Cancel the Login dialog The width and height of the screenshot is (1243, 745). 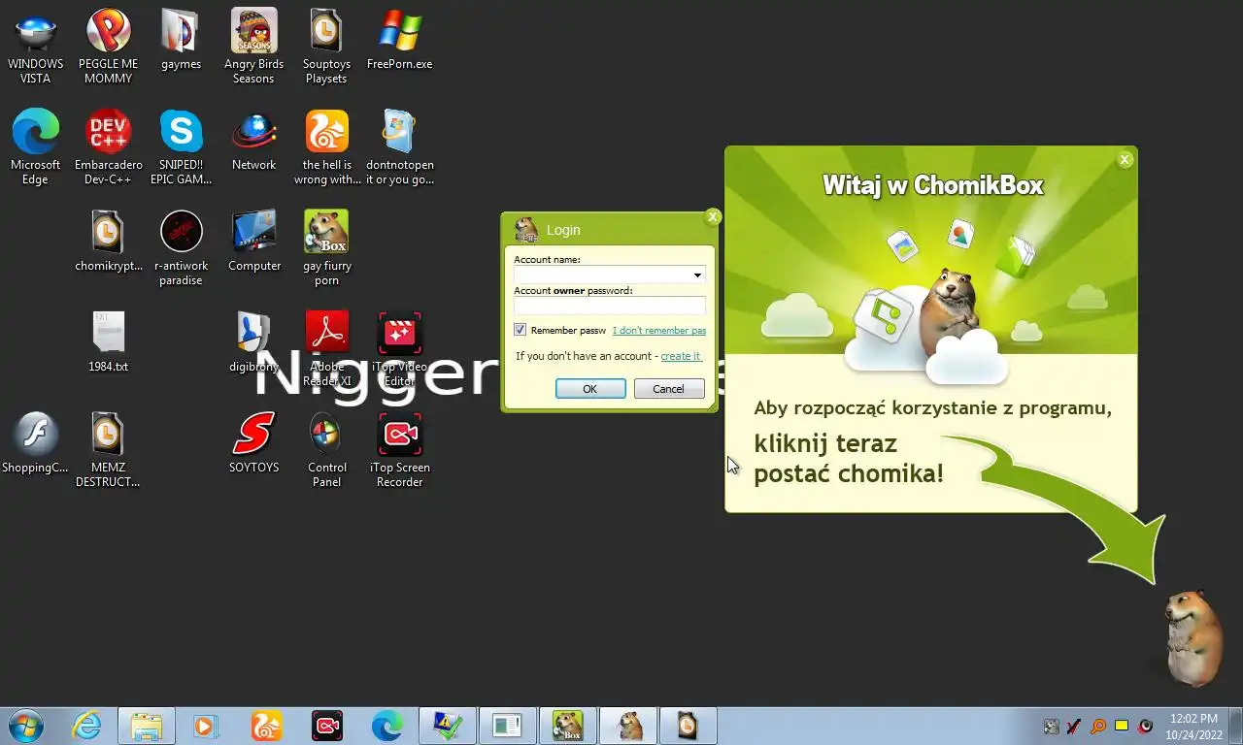coord(669,388)
